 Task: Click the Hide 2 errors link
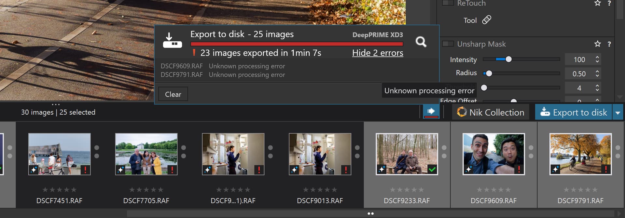click(377, 53)
